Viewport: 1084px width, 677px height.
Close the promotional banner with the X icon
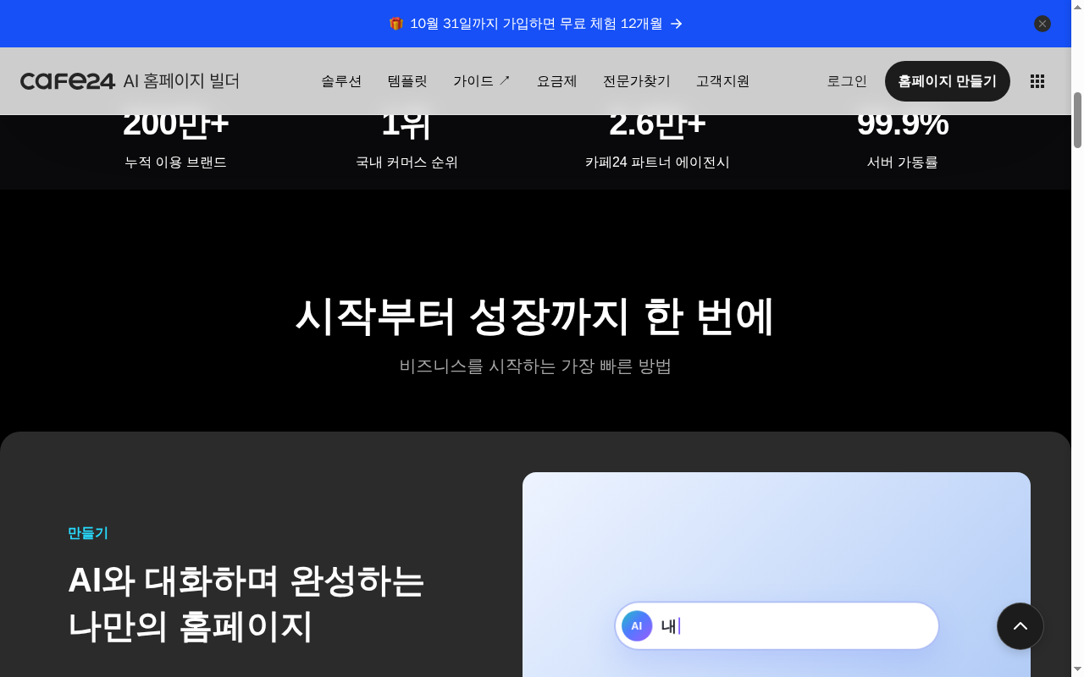point(1043,24)
